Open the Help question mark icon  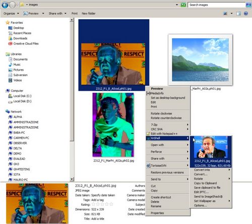click(x=246, y=14)
